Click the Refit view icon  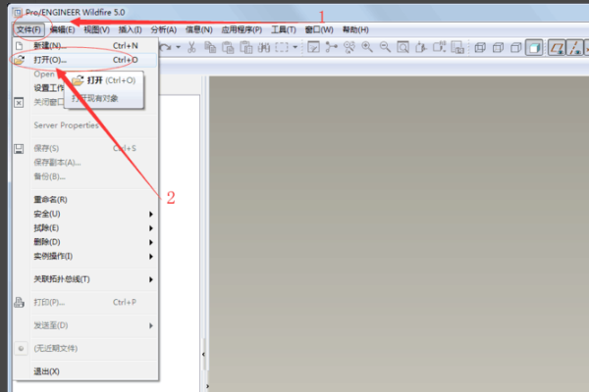coord(403,46)
